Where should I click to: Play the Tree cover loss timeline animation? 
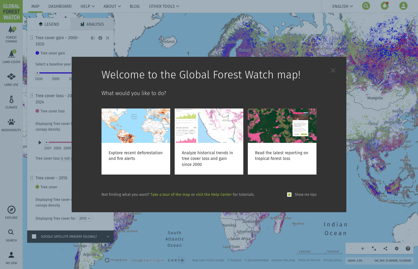click(40, 143)
